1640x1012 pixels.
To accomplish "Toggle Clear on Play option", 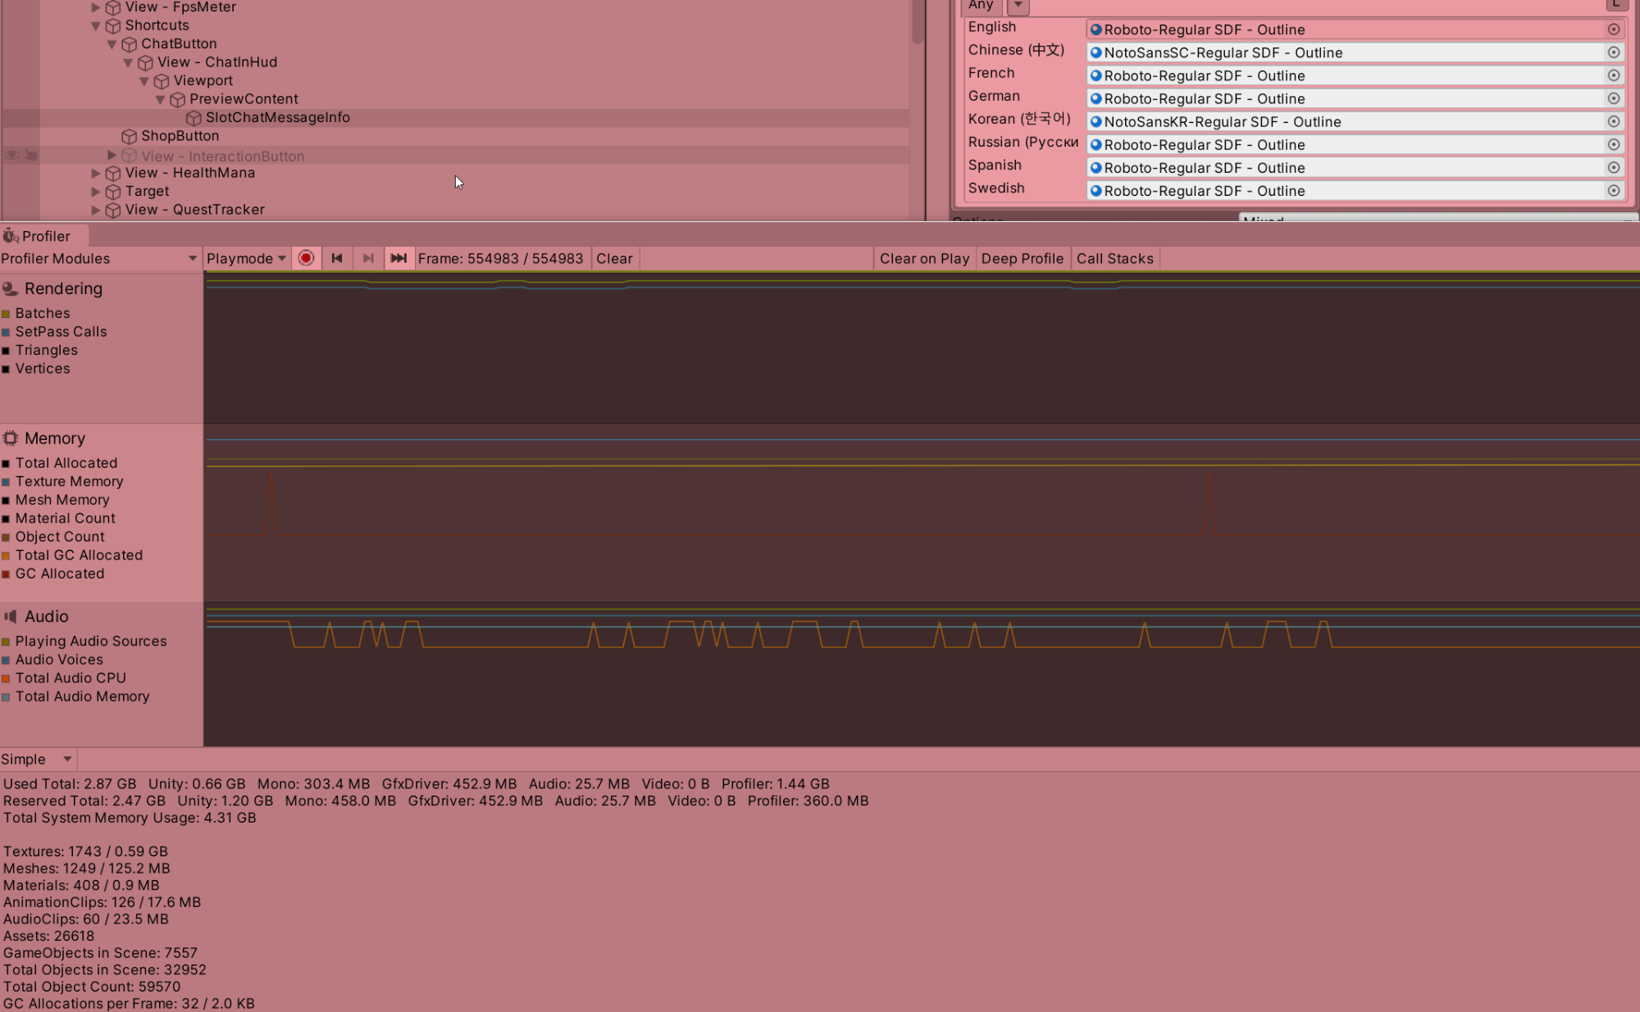I will pyautogui.click(x=924, y=258).
